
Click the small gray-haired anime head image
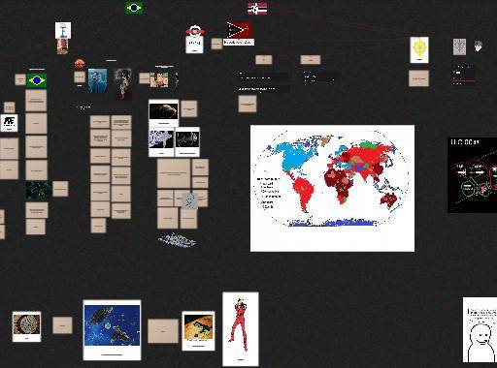[x=479, y=46]
